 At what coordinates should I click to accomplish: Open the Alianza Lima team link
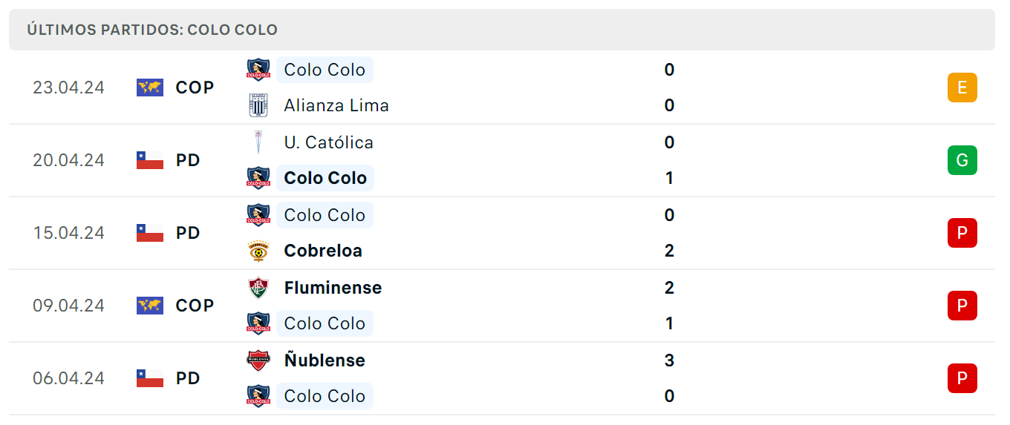click(336, 105)
